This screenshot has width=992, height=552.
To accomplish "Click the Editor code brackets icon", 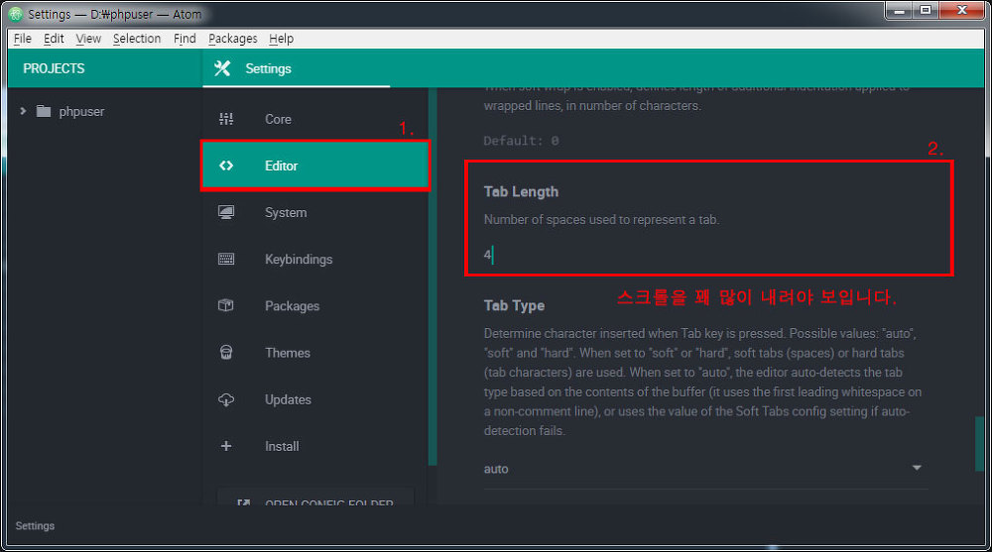I will coord(226,166).
